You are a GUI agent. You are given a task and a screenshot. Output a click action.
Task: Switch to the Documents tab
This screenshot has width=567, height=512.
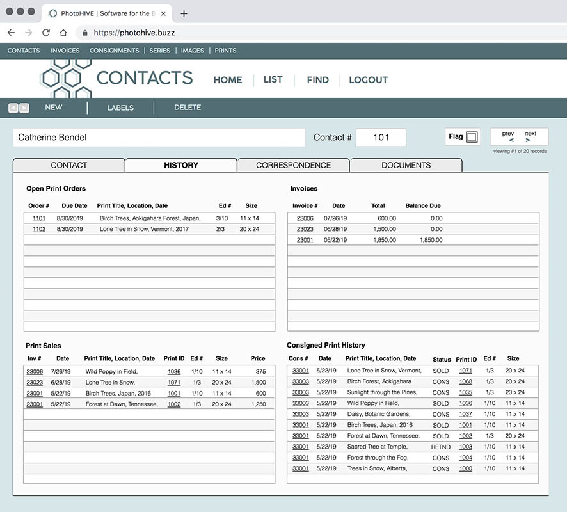(x=406, y=165)
